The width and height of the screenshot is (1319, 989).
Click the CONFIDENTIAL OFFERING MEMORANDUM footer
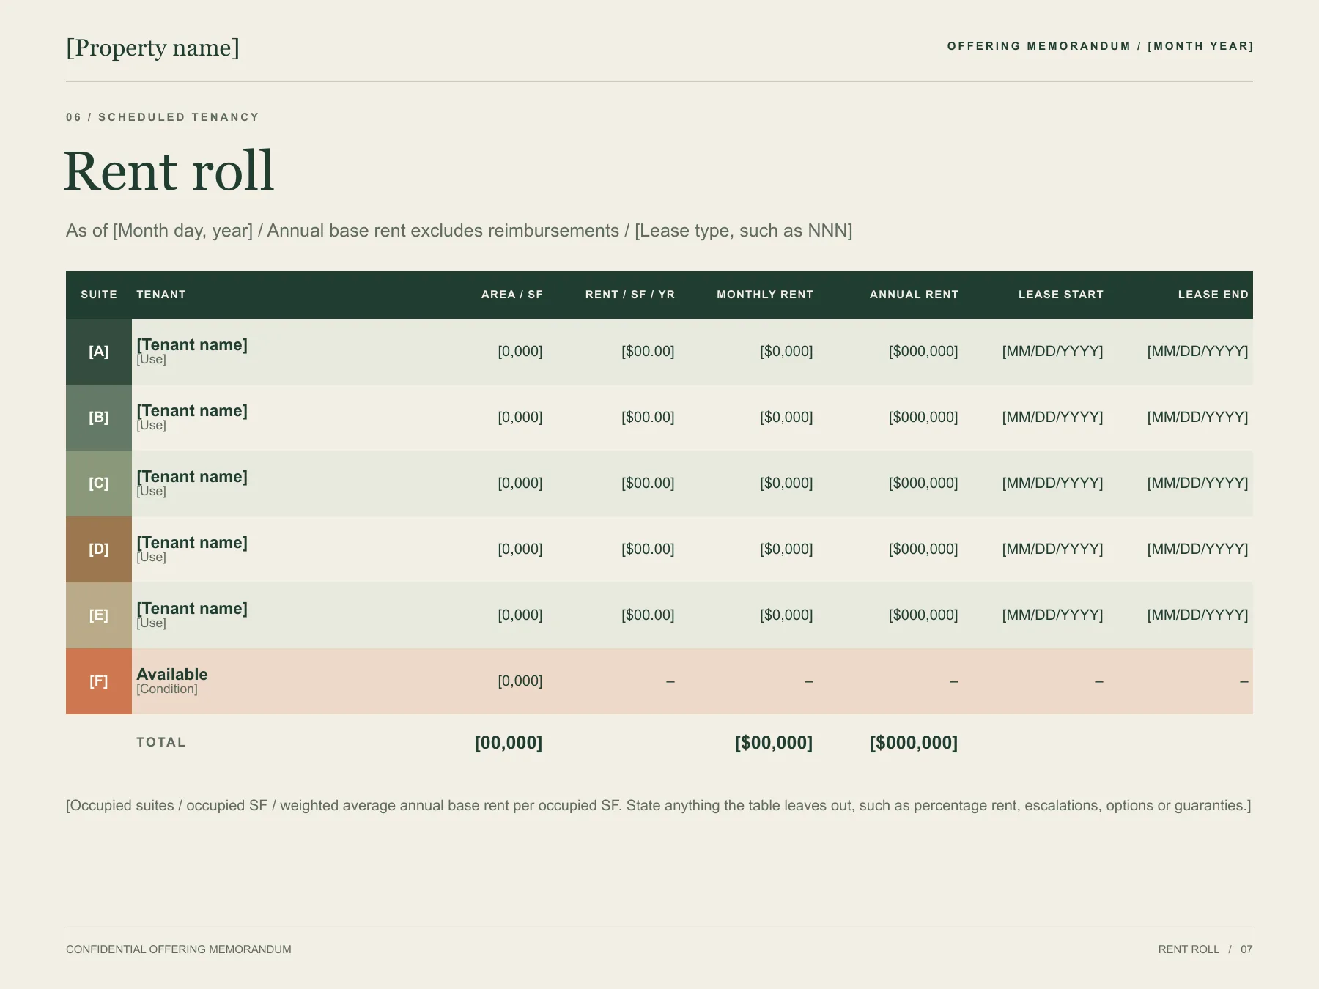pyautogui.click(x=179, y=949)
